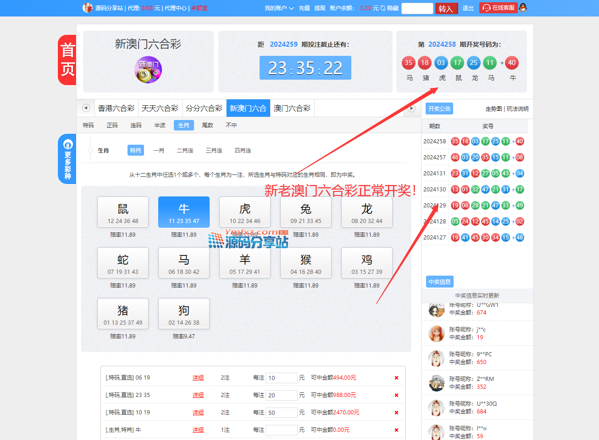Click the balance refresh icon
Screen dimensions: 599x440
(383, 8)
